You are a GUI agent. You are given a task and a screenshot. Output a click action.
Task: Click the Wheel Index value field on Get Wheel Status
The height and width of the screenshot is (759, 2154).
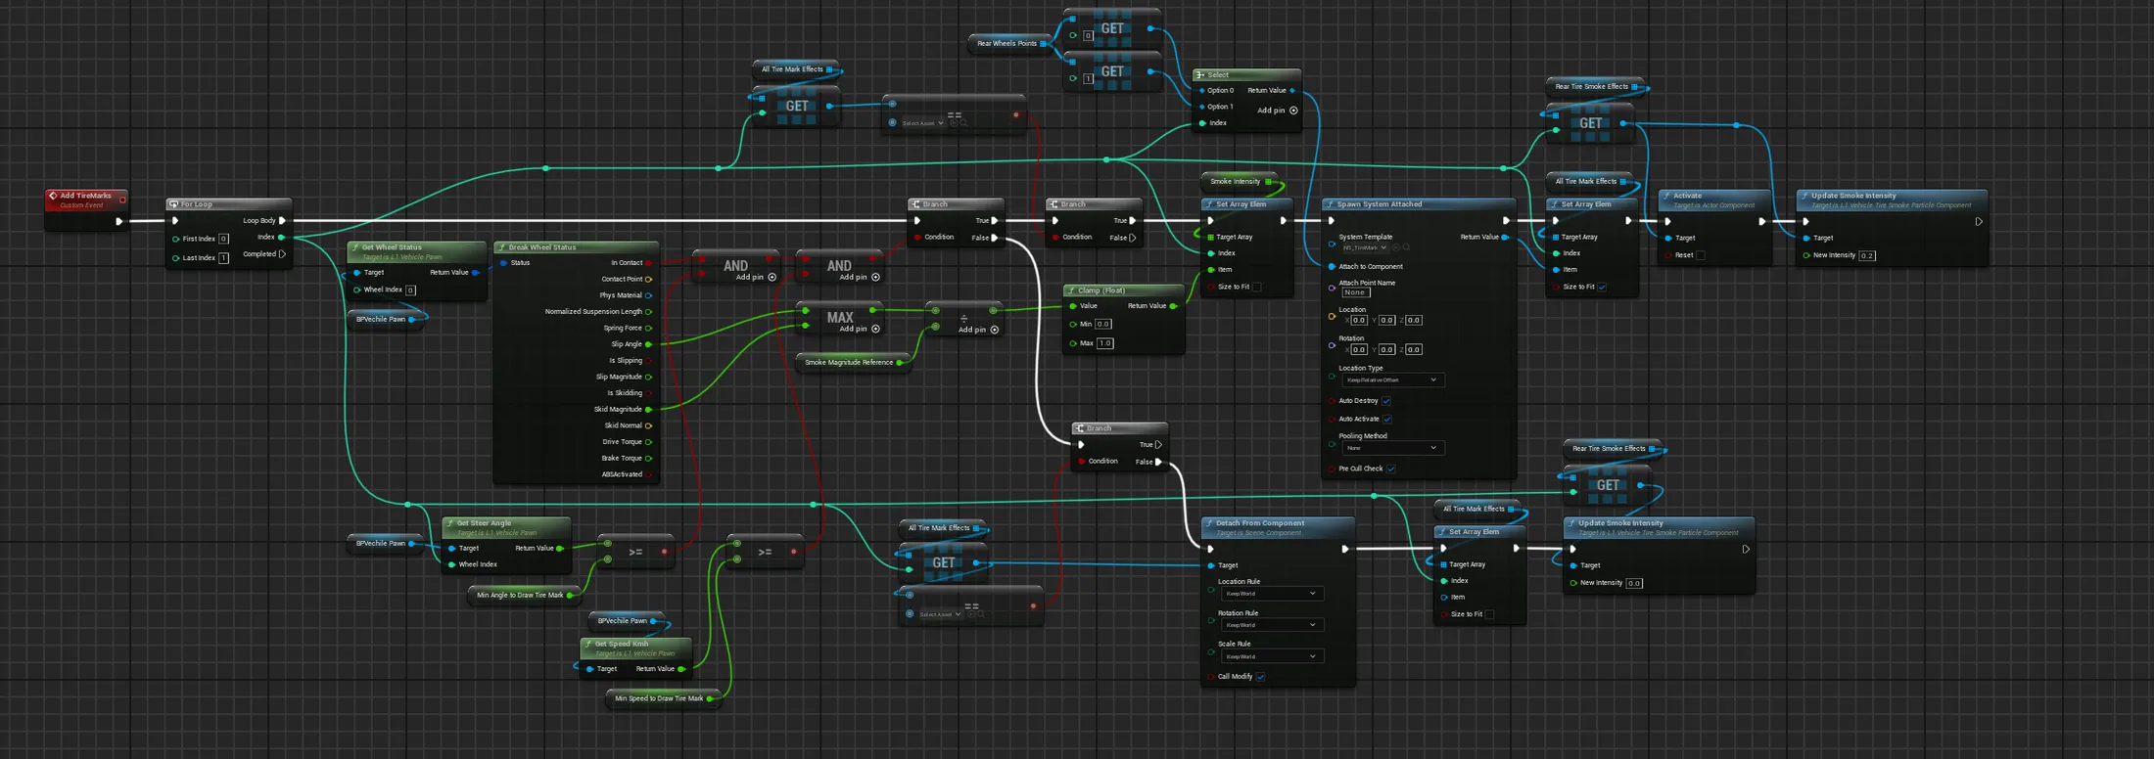click(x=410, y=290)
